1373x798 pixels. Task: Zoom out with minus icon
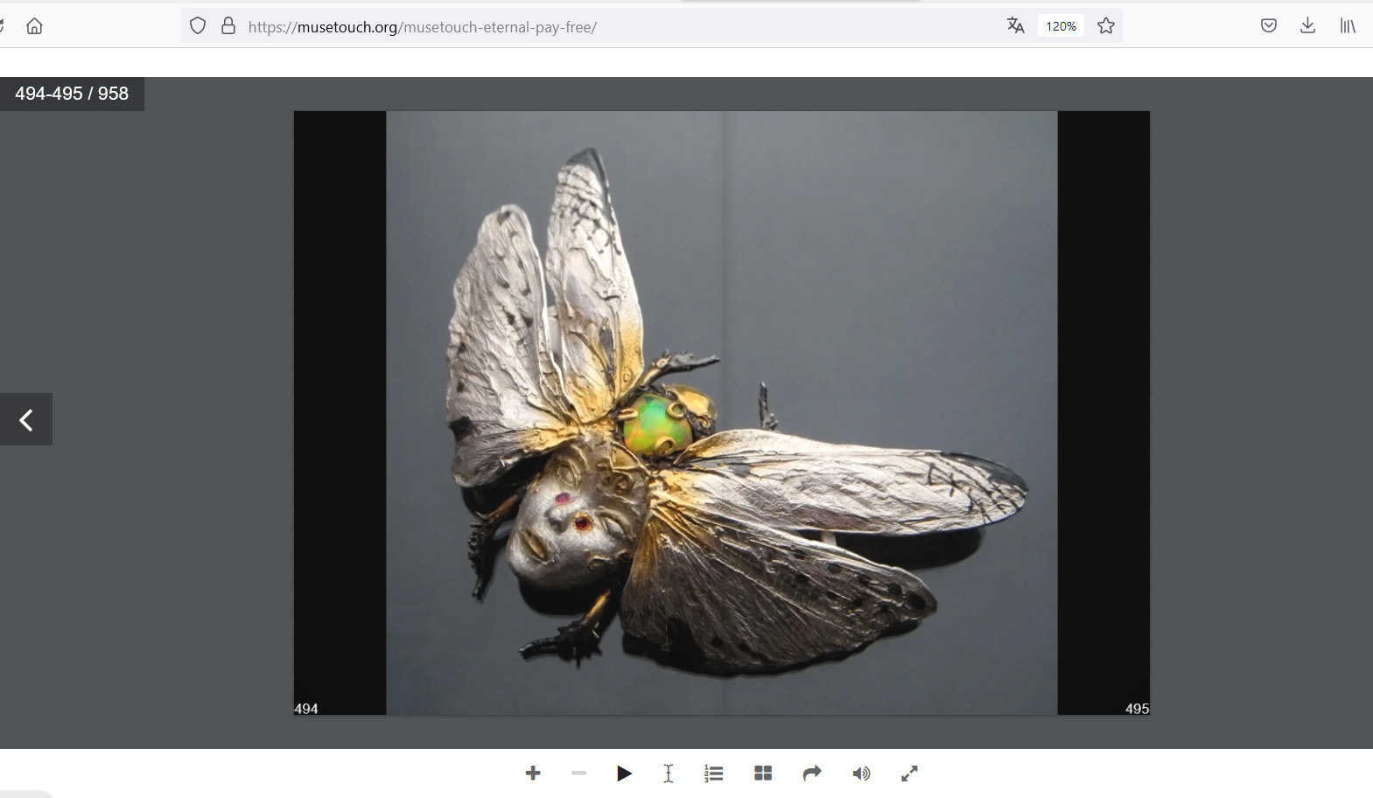click(x=578, y=773)
